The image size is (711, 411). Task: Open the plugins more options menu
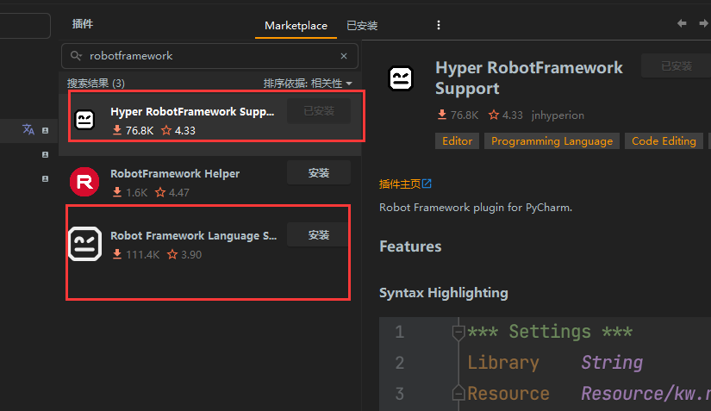click(438, 25)
